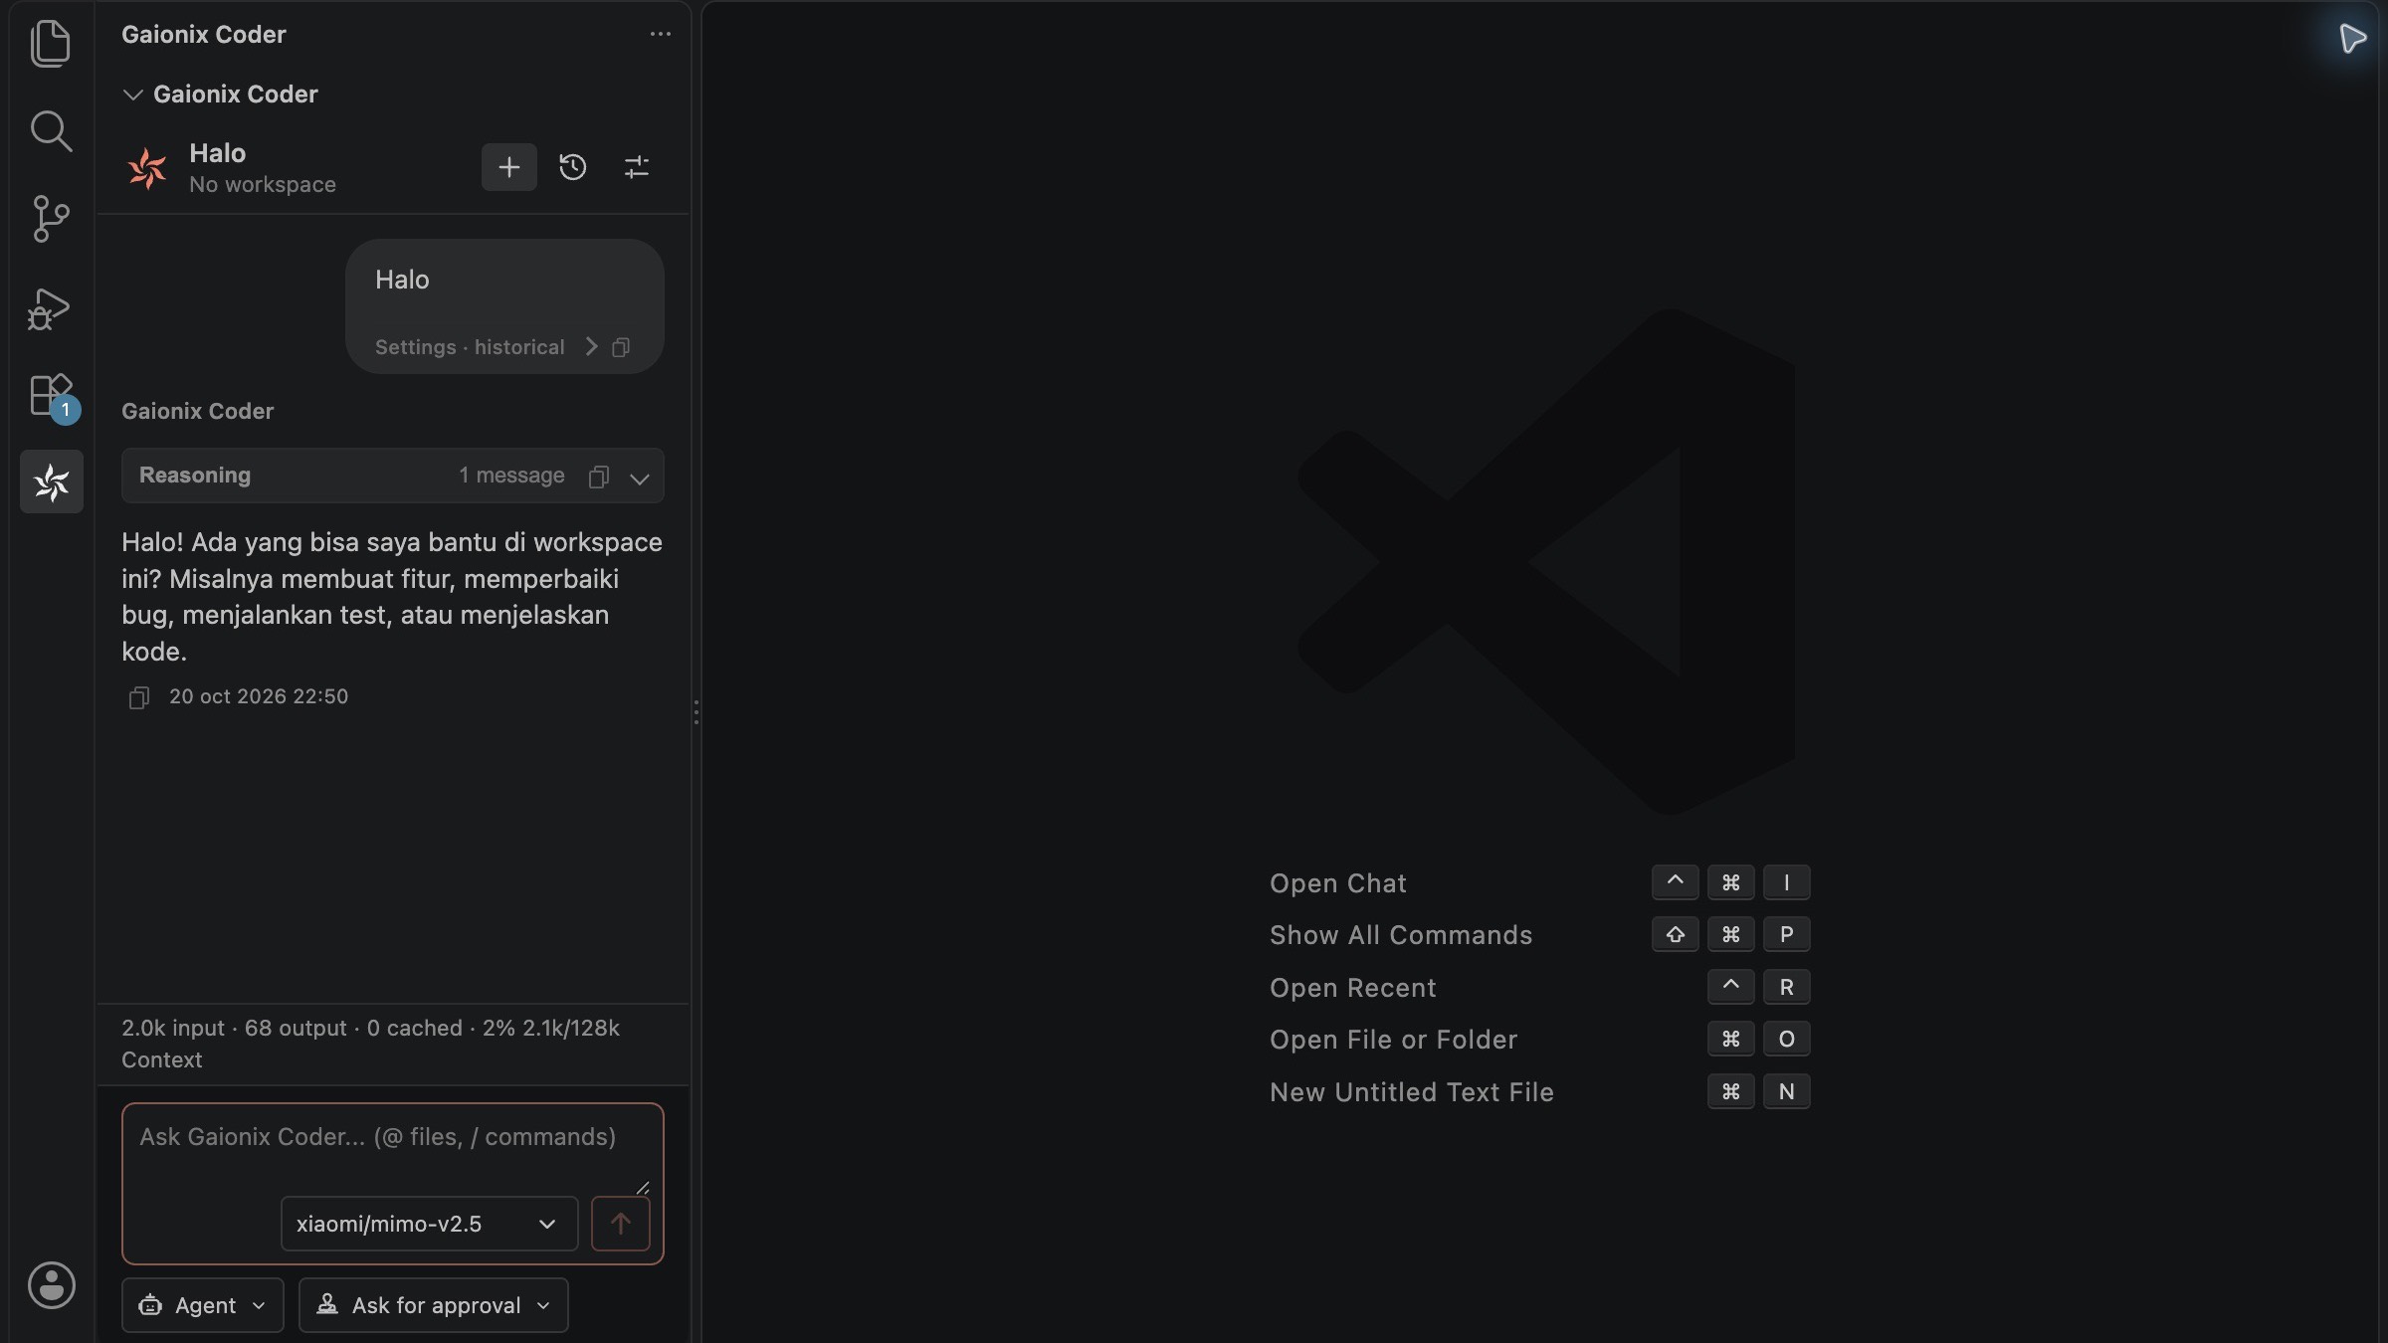
Task: Open the Accounts icon at bottom left
Action: pyautogui.click(x=52, y=1284)
